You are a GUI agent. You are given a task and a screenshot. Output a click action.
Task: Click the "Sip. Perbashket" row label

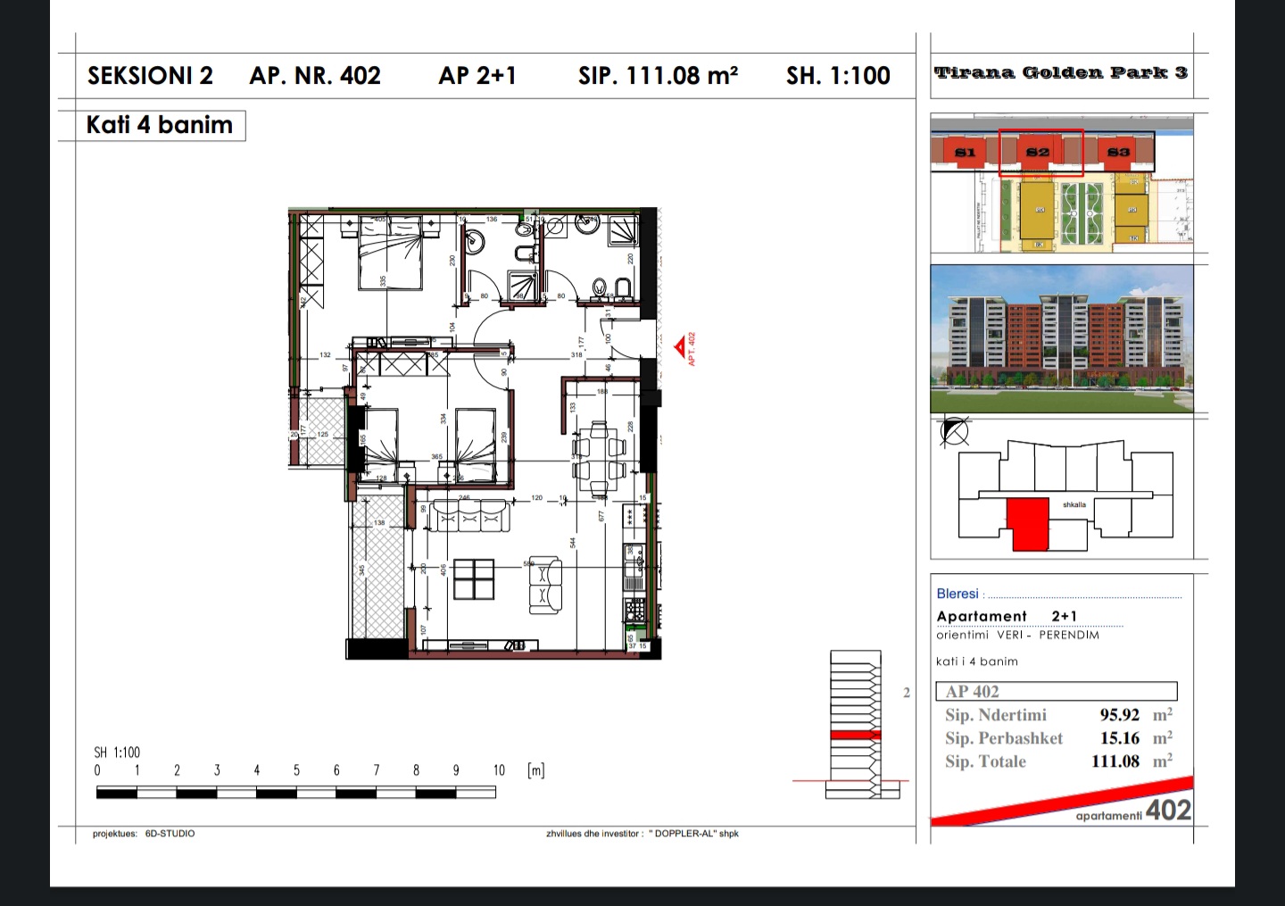click(1004, 738)
